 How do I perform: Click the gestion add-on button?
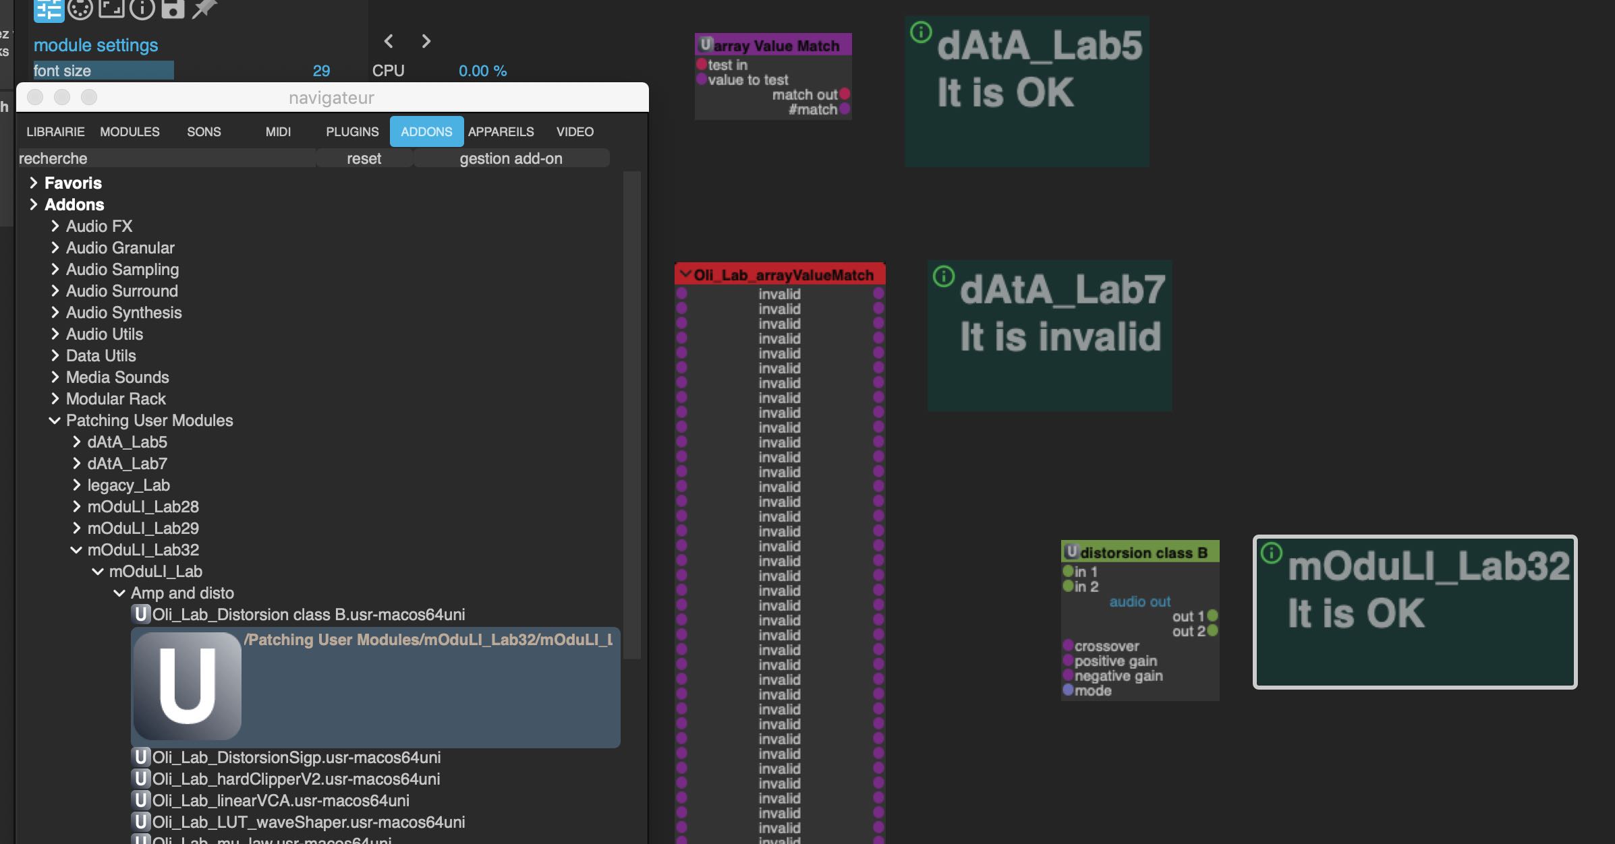[511, 158]
